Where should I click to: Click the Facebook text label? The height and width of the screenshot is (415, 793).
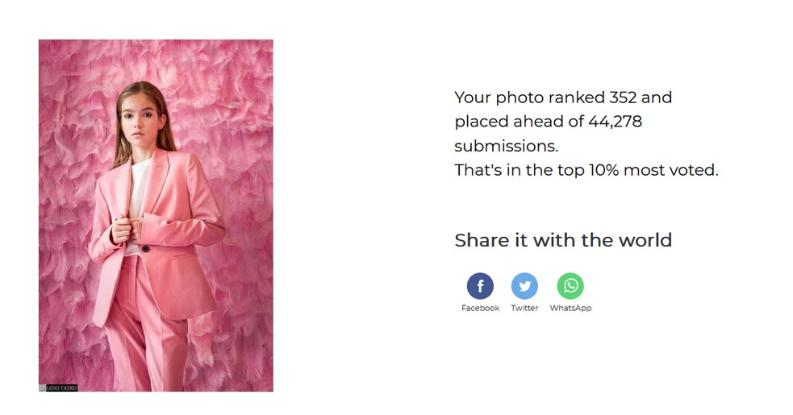(x=480, y=308)
